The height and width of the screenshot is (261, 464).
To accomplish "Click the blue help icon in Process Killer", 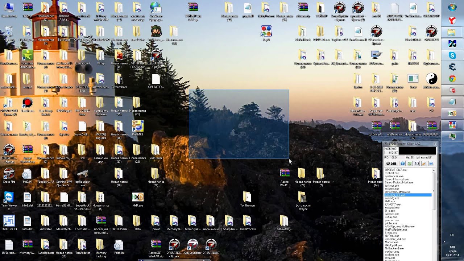I will 431,163.
